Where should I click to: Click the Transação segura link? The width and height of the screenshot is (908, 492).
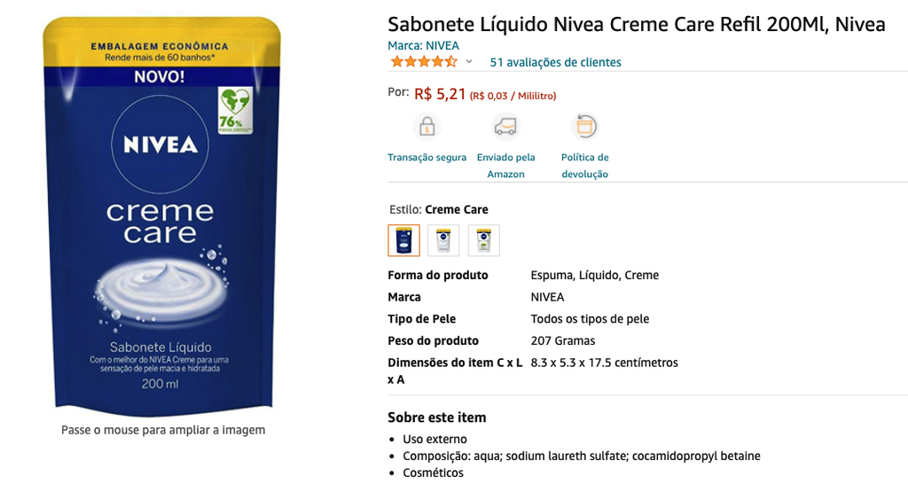pos(427,158)
